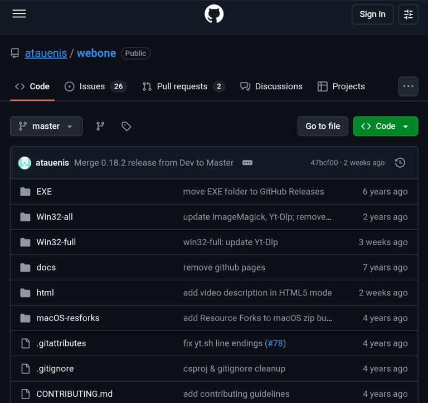The image size is (428, 403).
Task: Open the webone repository link
Action: point(96,54)
